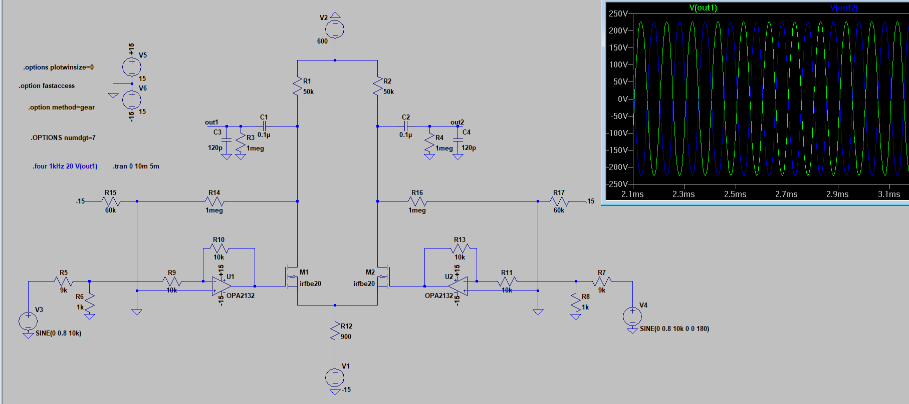
Task: Select the out1 net label
Action: pyautogui.click(x=211, y=122)
